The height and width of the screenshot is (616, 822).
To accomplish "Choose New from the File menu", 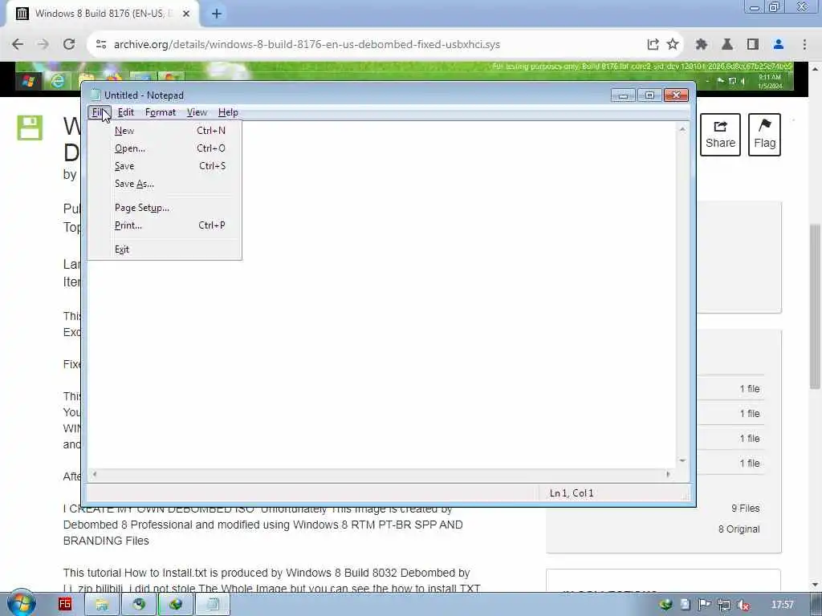I will 165,131.
